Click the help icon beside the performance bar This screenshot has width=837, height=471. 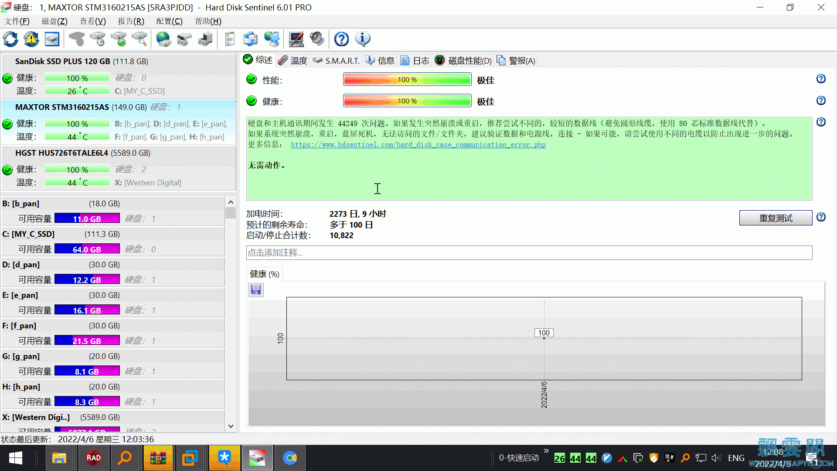pos(821,79)
